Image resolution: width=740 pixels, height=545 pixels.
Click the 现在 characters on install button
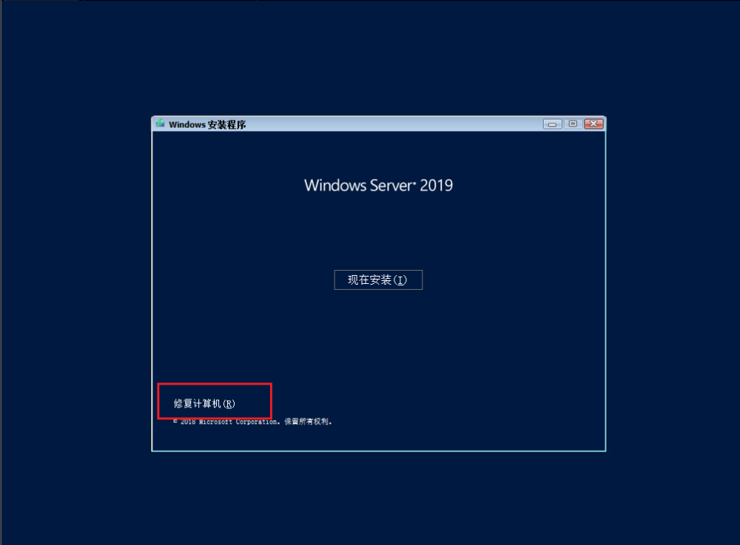point(359,280)
